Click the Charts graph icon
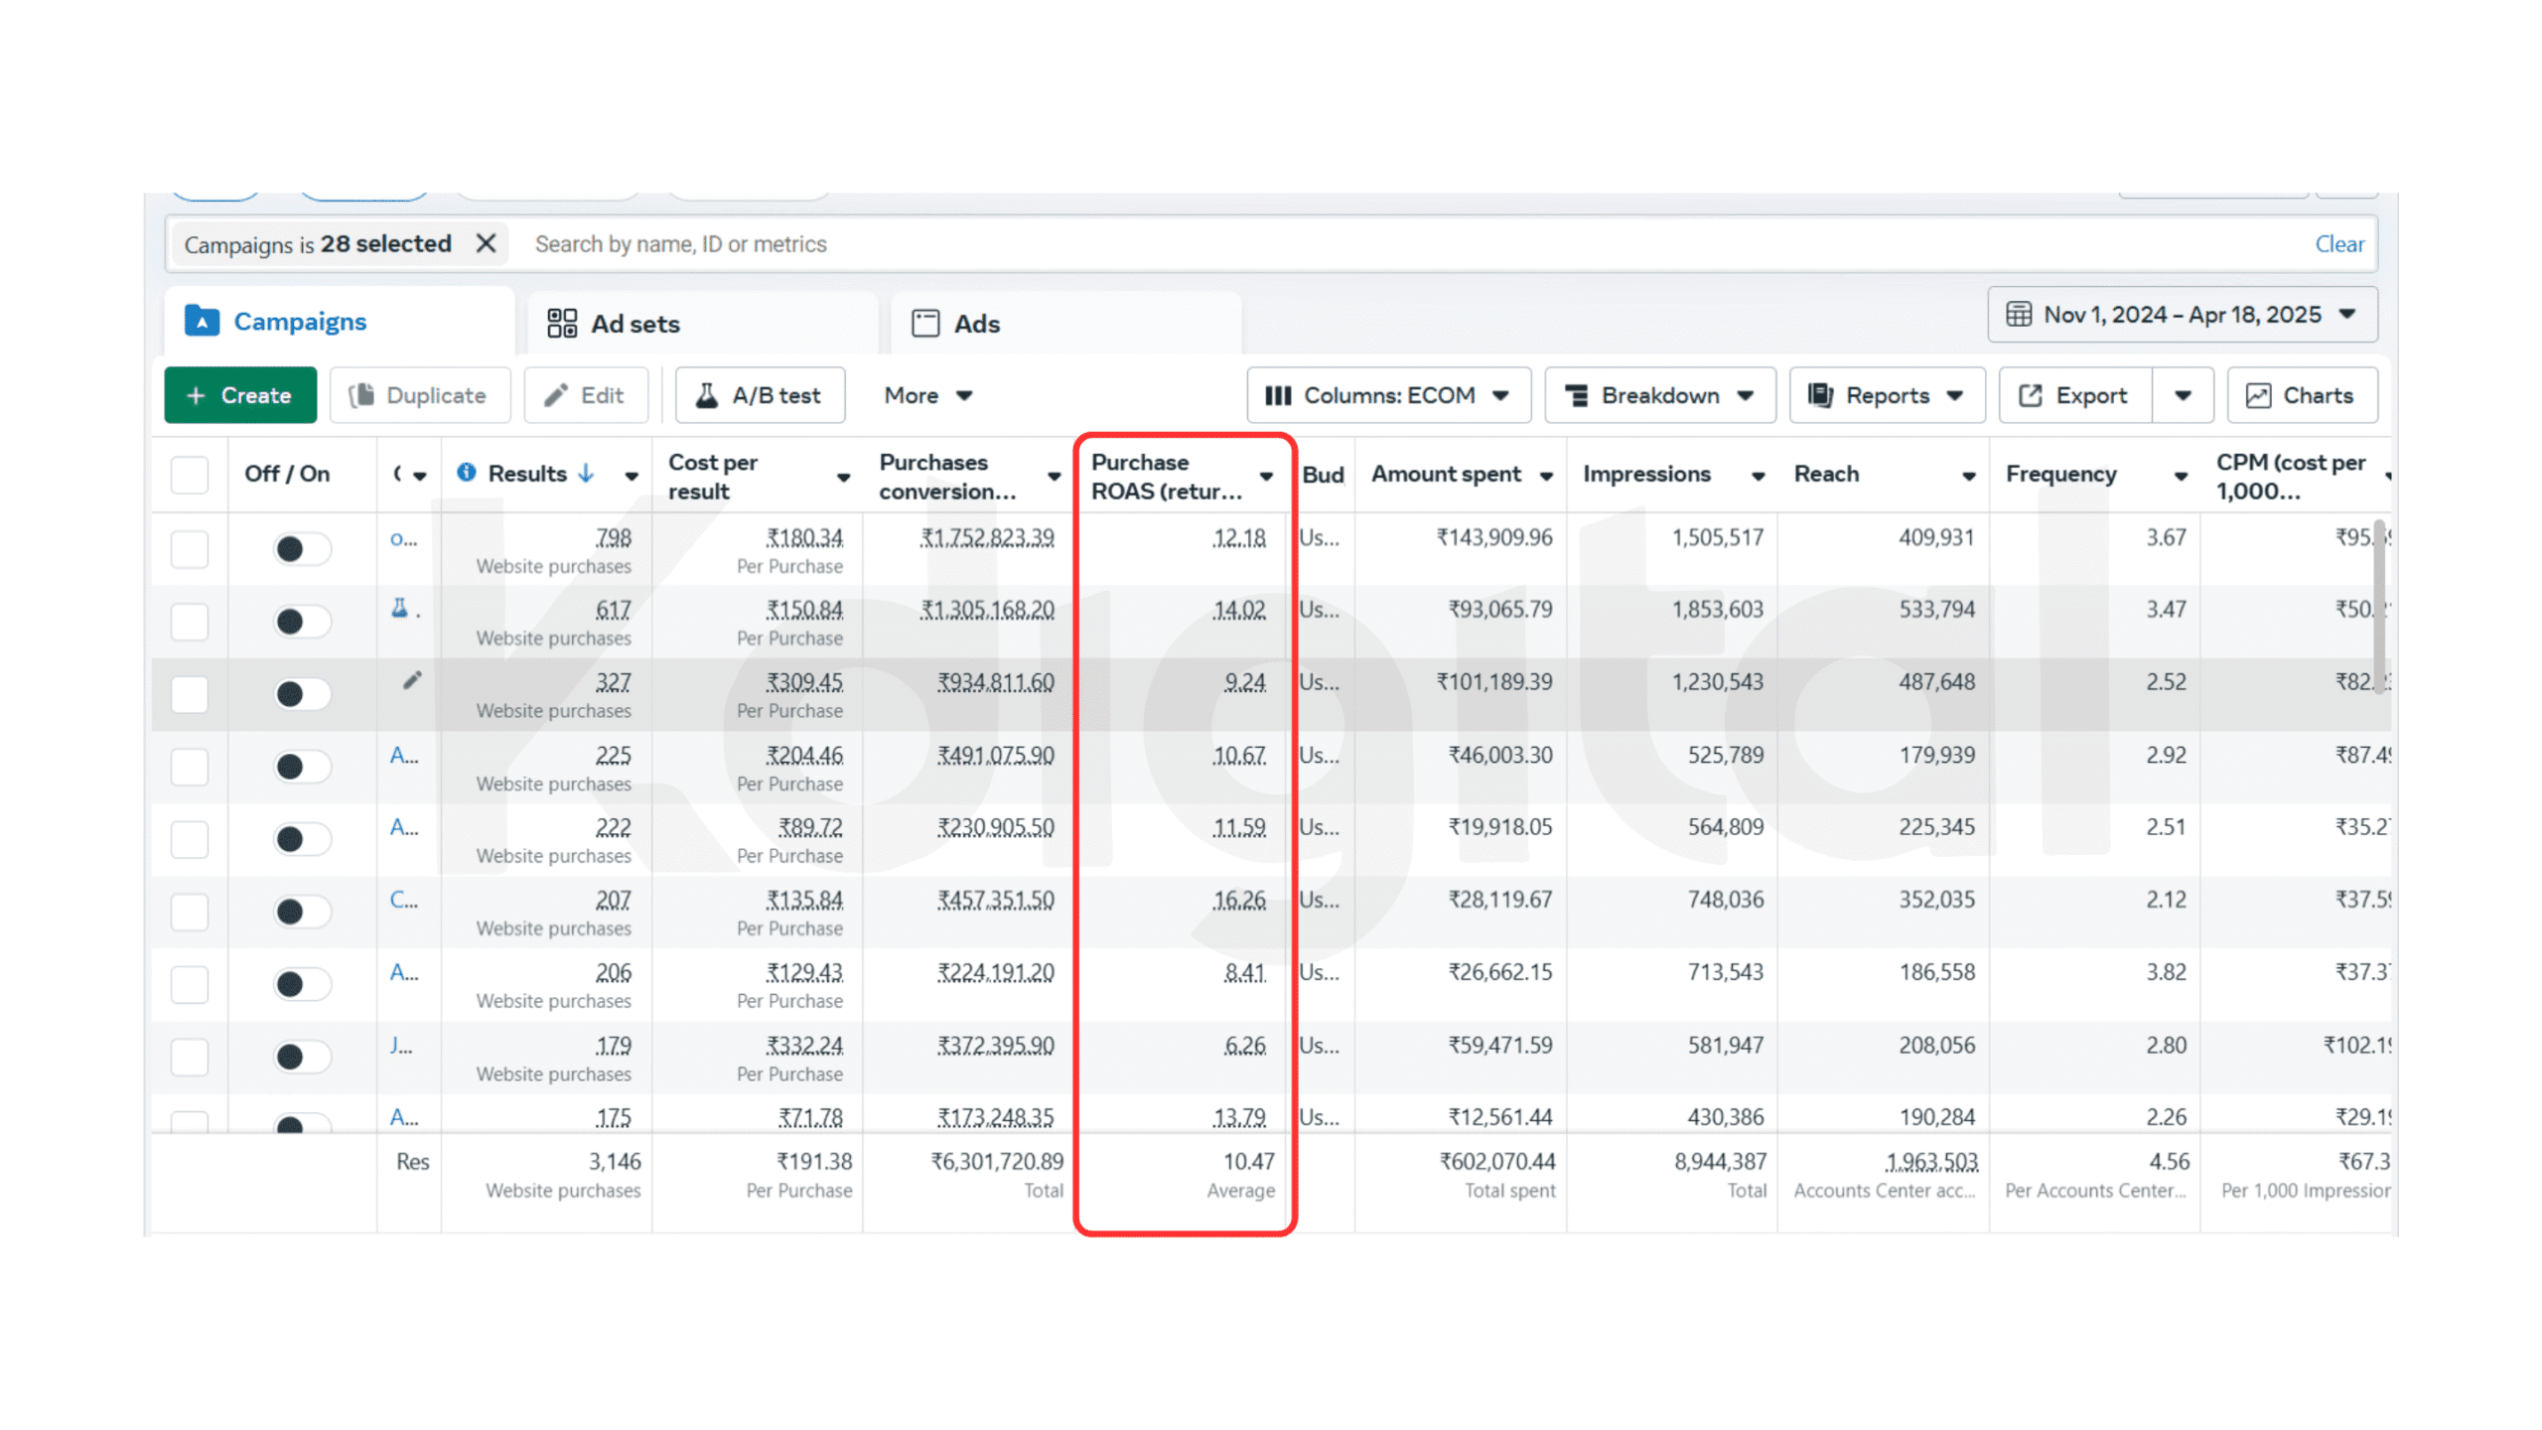This screenshot has height=1430, width=2542. pyautogui.click(x=2258, y=395)
